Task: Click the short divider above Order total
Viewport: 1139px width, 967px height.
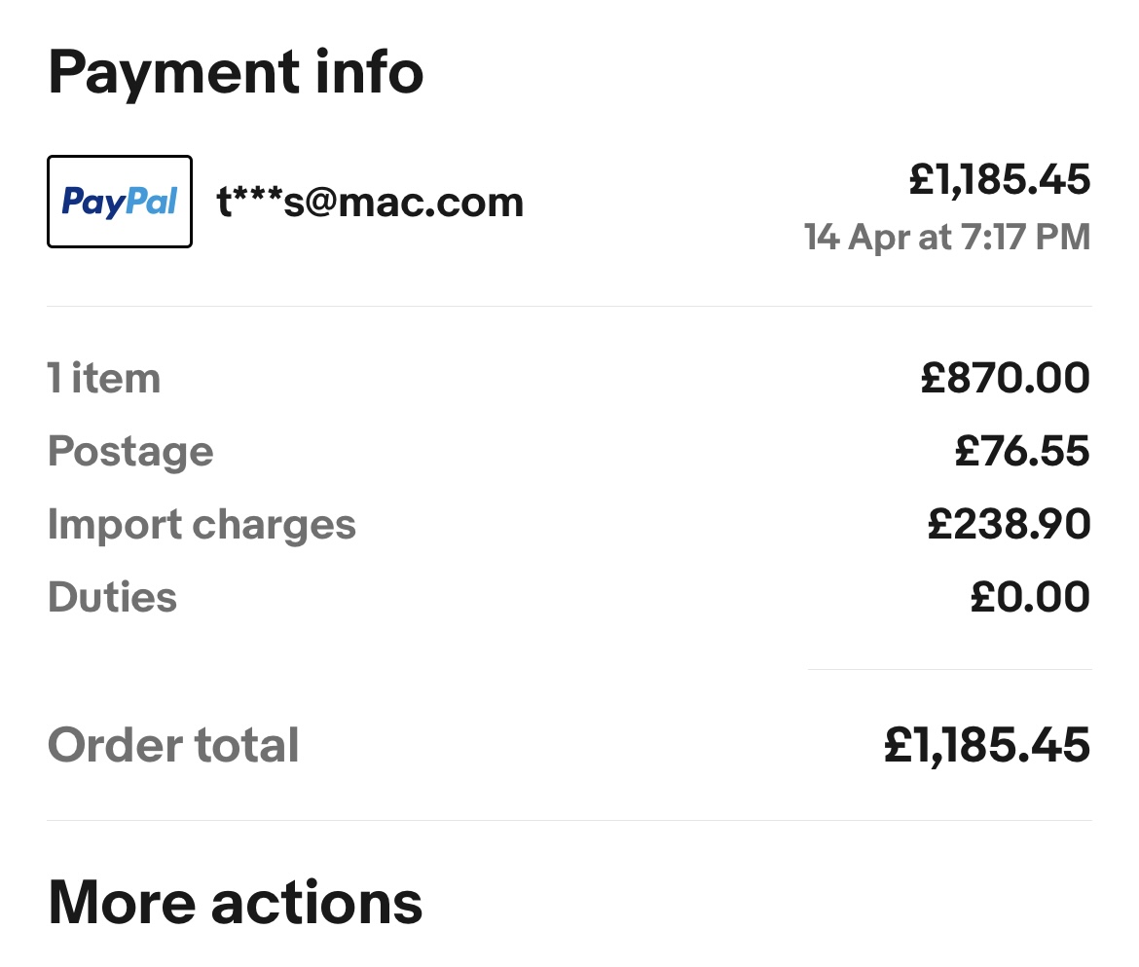Action: point(949,669)
